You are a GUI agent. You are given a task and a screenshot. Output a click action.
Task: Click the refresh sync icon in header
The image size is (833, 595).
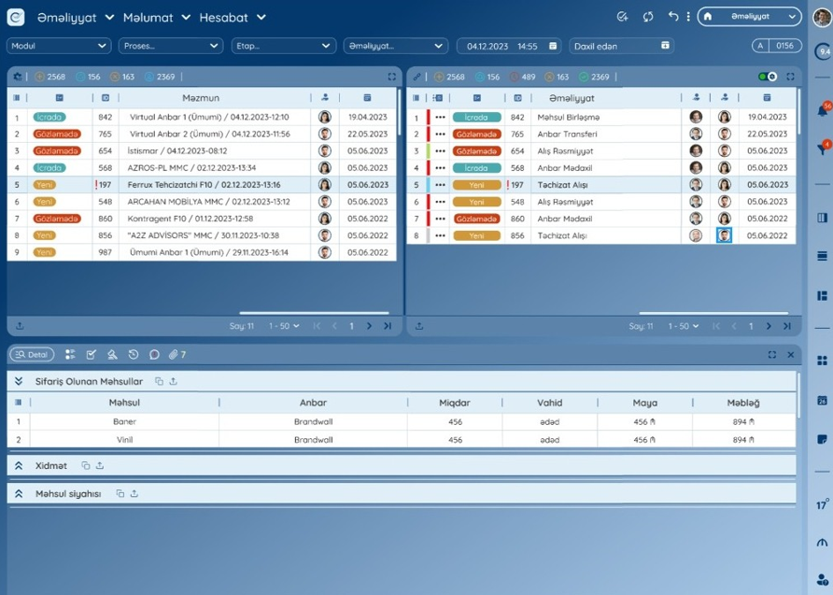(x=648, y=17)
